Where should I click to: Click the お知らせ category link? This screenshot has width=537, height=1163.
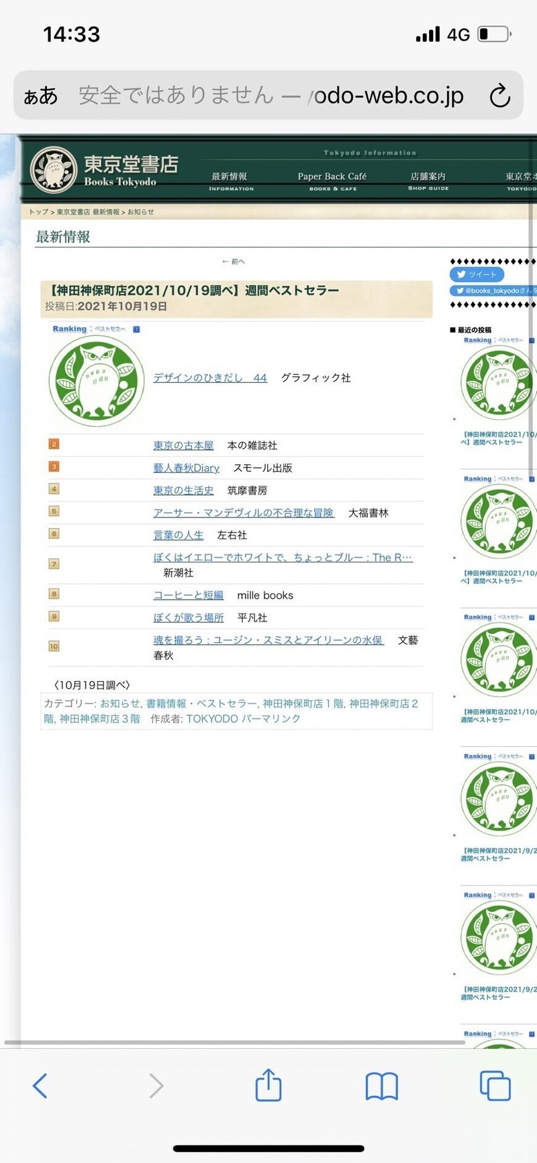tap(120, 703)
